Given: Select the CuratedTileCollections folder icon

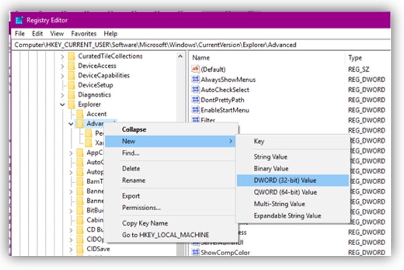Looking at the screenshot, I should 71,56.
